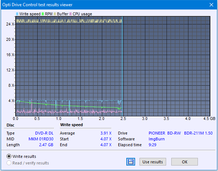Confirm with the OK button
218x171 pixels.
click(184, 162)
